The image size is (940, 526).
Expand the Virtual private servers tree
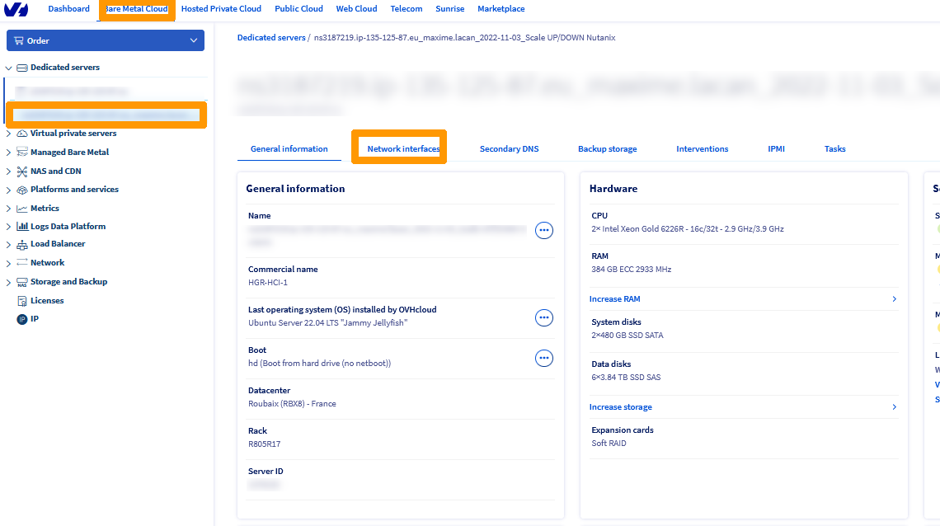9,134
